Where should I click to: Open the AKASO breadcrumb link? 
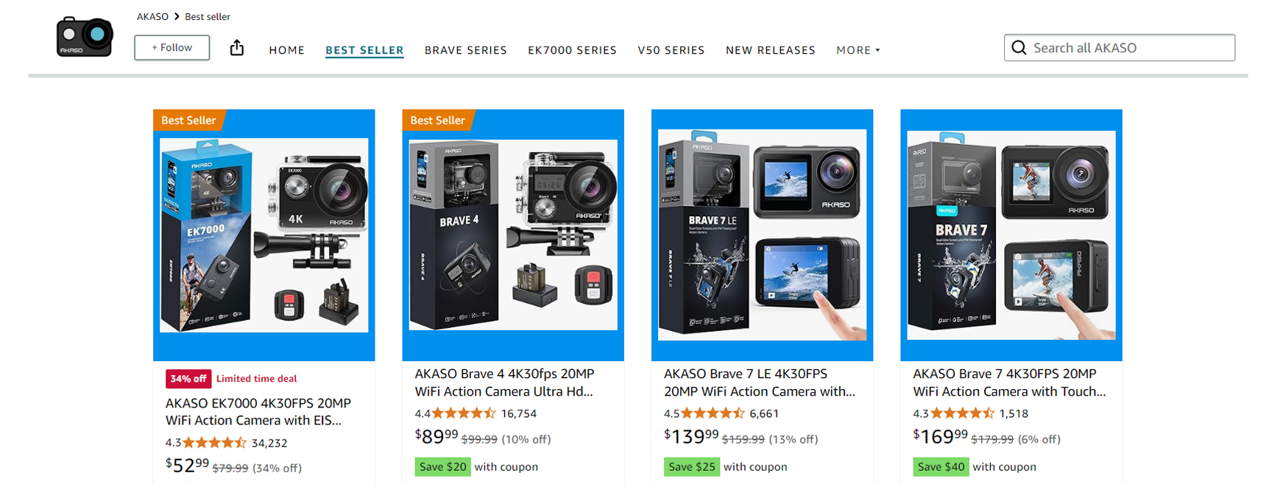click(152, 16)
